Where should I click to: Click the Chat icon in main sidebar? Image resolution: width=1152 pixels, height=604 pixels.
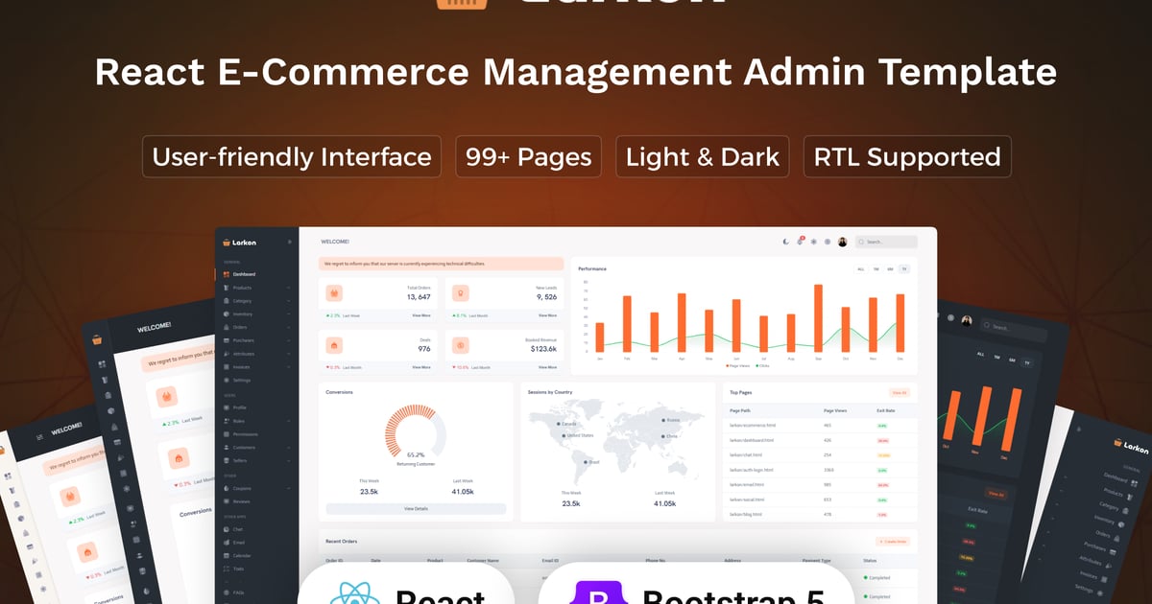[x=227, y=529]
